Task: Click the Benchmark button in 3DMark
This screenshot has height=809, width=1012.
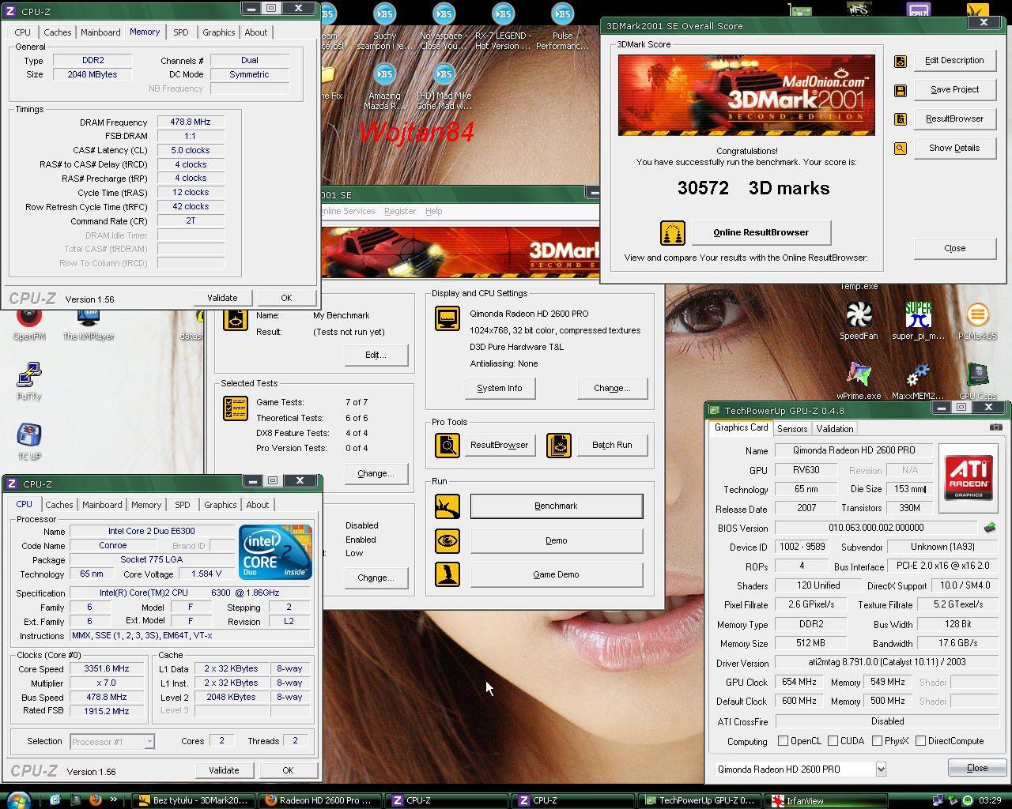Action: (x=557, y=506)
